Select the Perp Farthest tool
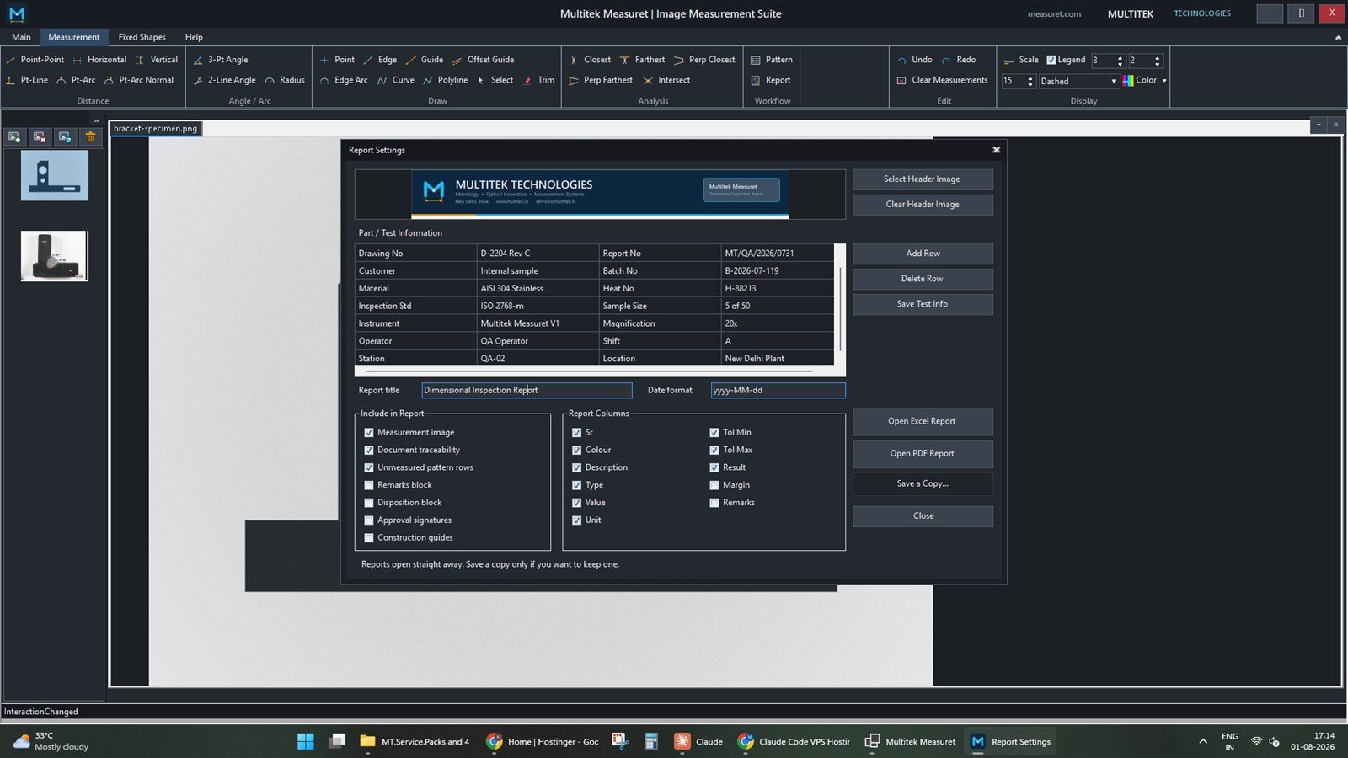The width and height of the screenshot is (1348, 758). 601,80
